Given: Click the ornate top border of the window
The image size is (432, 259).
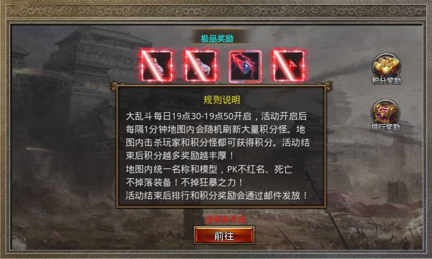Looking at the screenshot, I should (216, 10).
